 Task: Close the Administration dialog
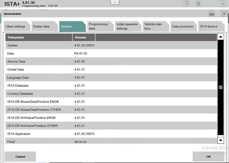[224, 14]
